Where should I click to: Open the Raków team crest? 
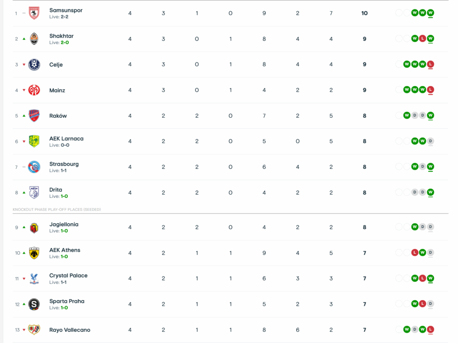point(34,116)
